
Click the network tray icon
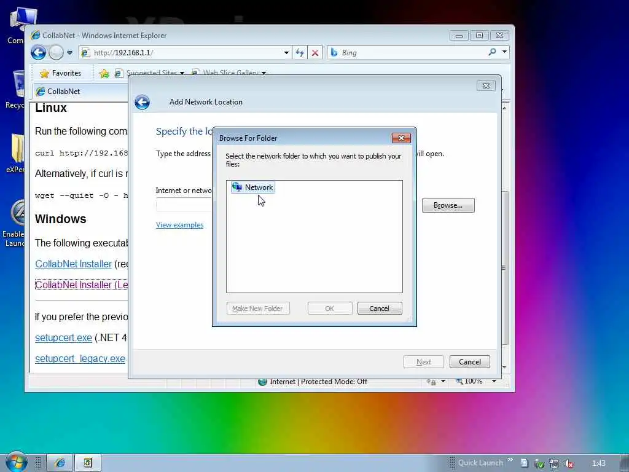(554, 463)
